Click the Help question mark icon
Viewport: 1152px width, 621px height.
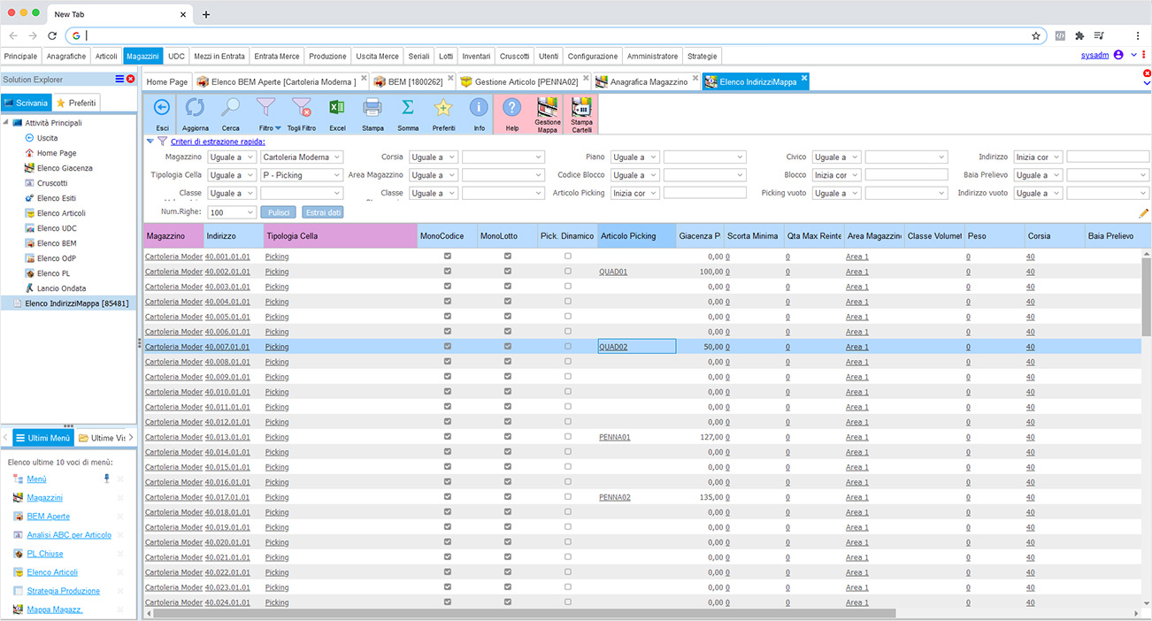[x=511, y=107]
